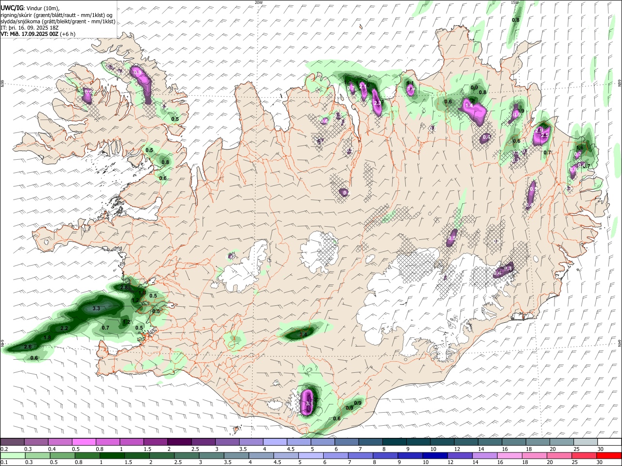The width and height of the screenshot is (622, 466).
Task: Select the 'slydda/snjókoma' legend description line
Action: (x=58, y=21)
